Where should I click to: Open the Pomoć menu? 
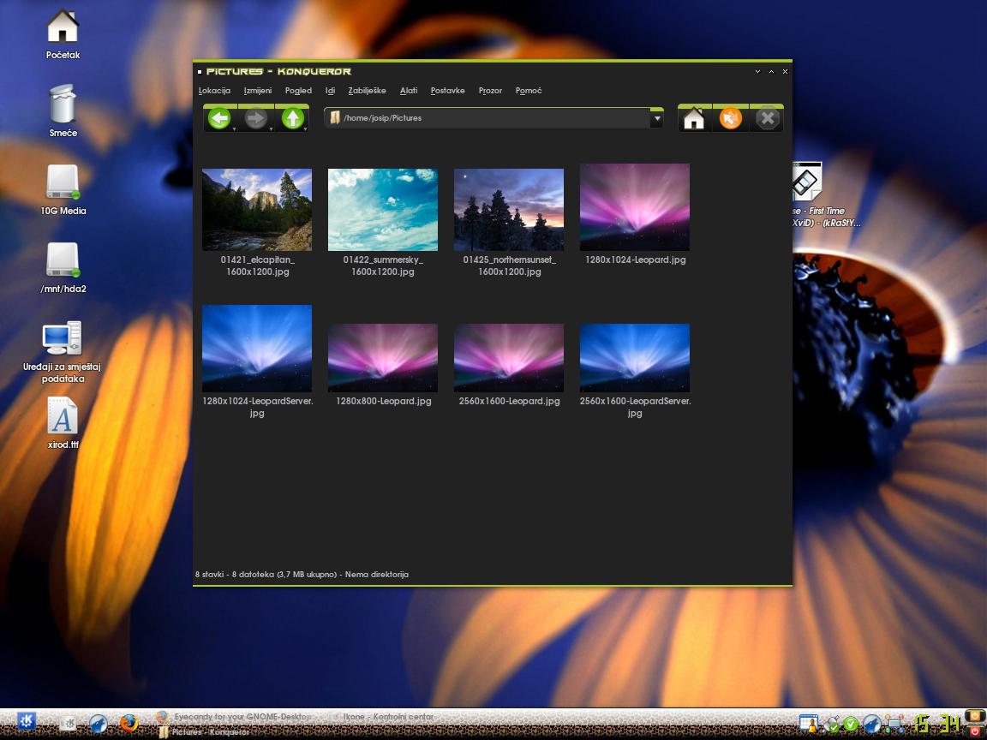(x=529, y=91)
